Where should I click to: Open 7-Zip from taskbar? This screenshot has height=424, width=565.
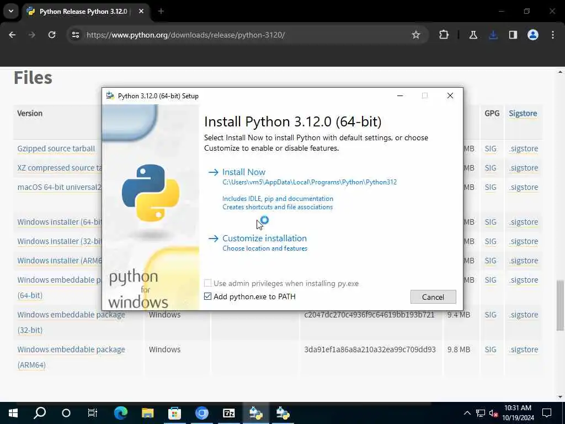(229, 413)
